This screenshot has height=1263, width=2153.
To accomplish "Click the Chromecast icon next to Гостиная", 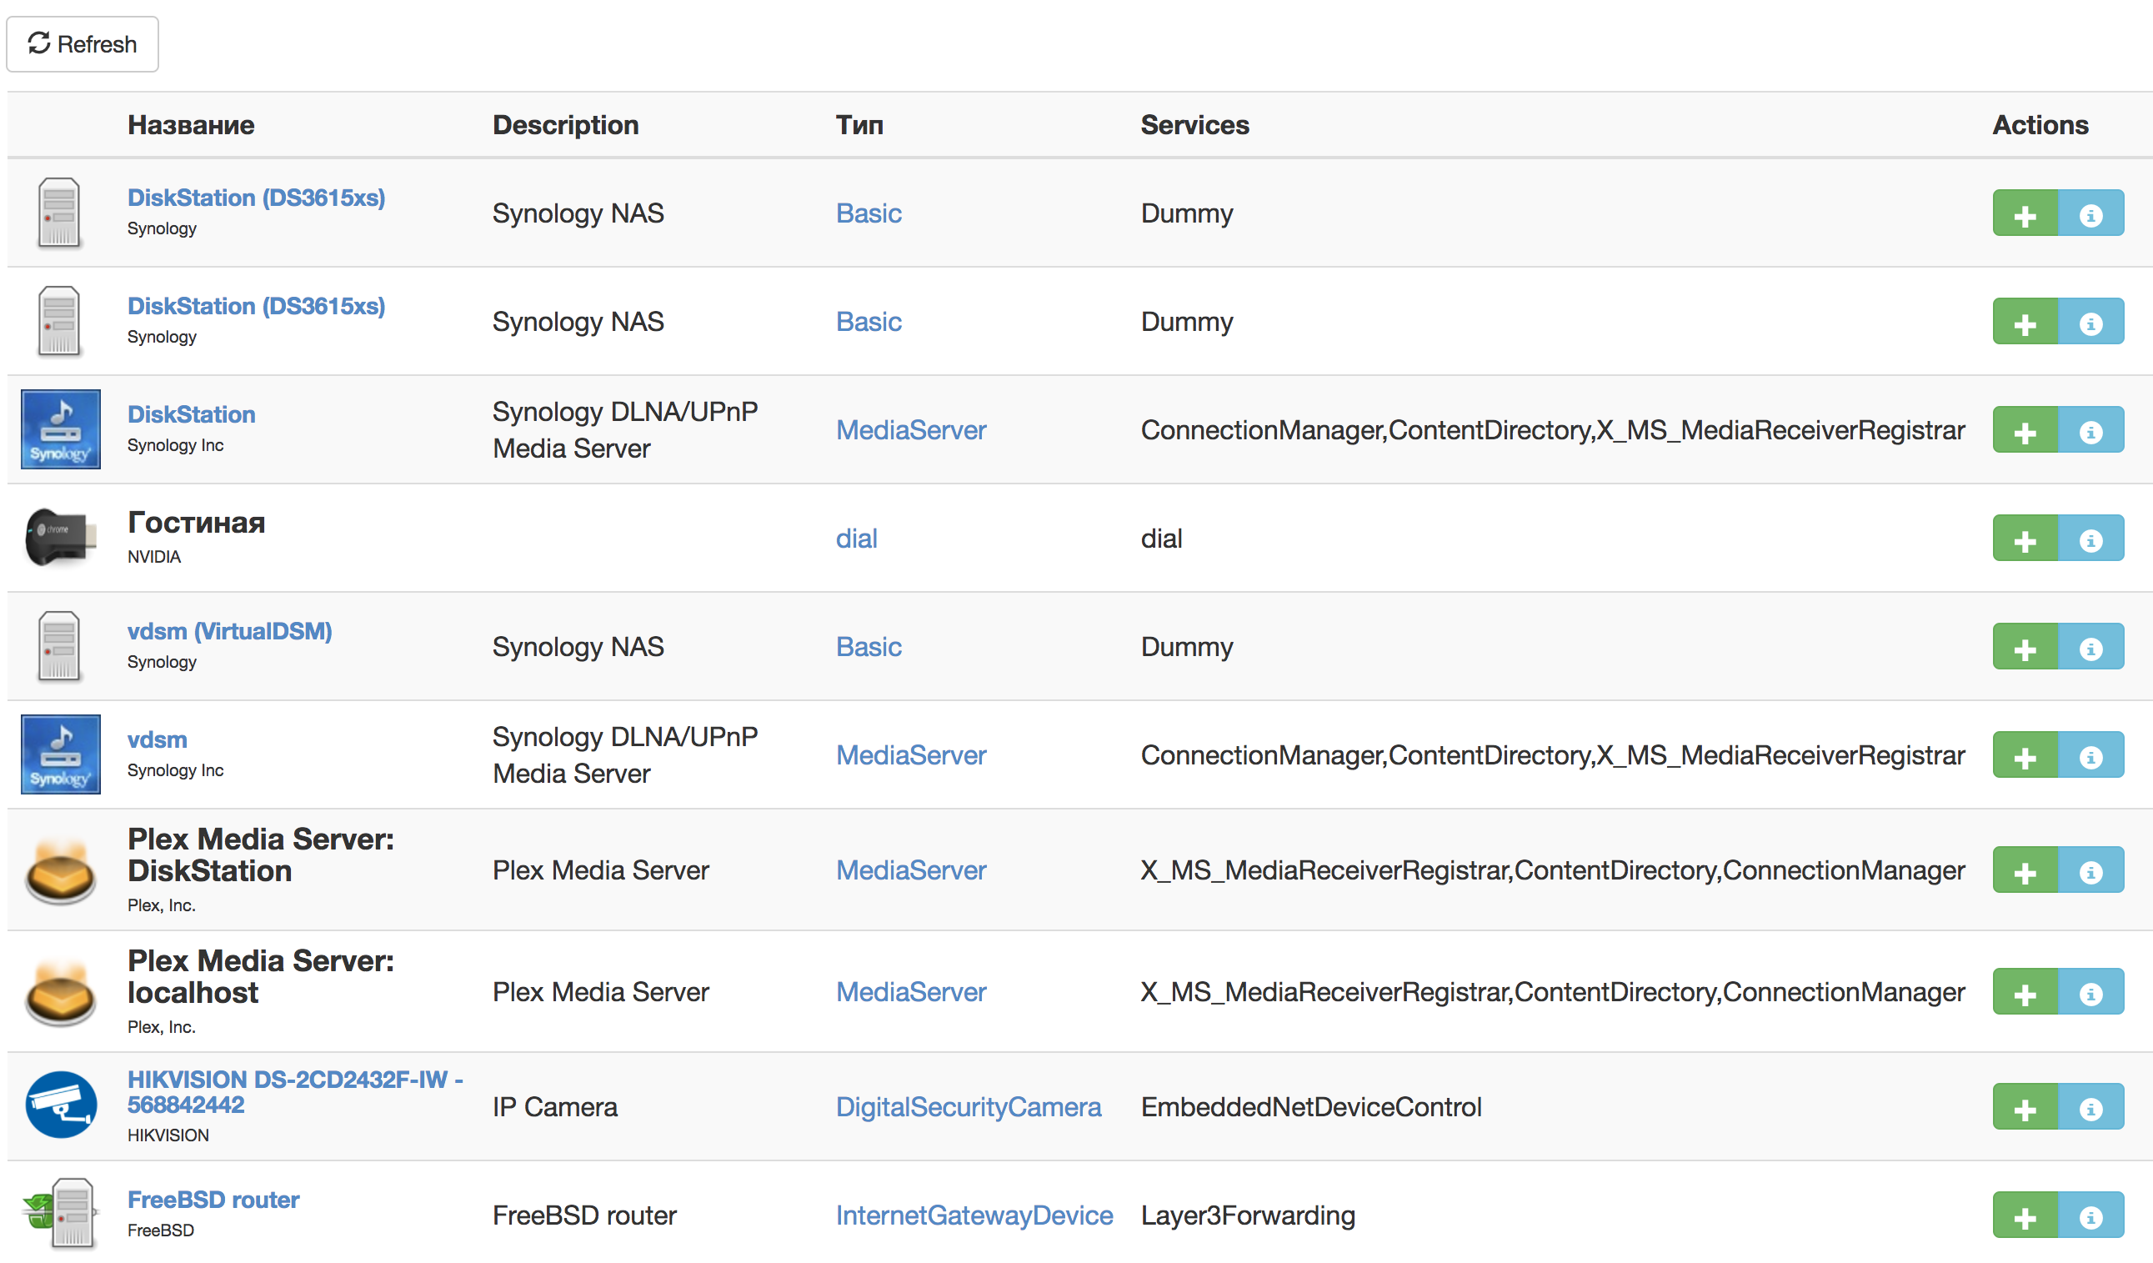I will (60, 538).
